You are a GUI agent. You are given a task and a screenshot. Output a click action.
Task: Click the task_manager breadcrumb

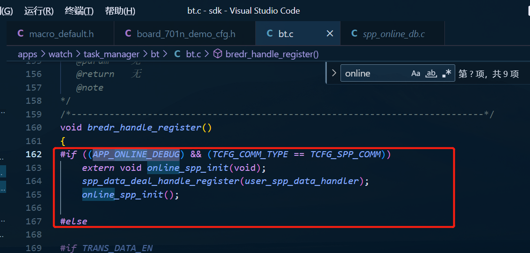click(111, 54)
